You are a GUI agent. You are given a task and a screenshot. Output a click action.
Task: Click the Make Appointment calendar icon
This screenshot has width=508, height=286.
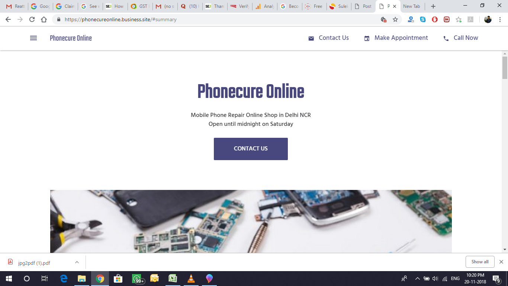[x=367, y=38]
